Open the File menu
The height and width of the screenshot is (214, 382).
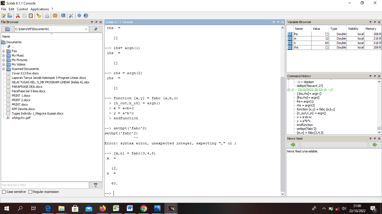point(3,9)
